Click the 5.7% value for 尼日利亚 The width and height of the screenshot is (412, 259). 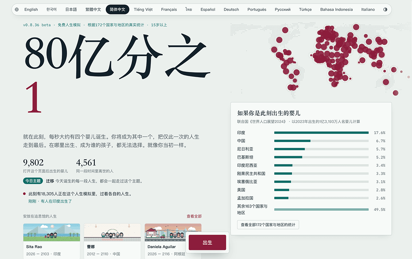pyautogui.click(x=380, y=149)
